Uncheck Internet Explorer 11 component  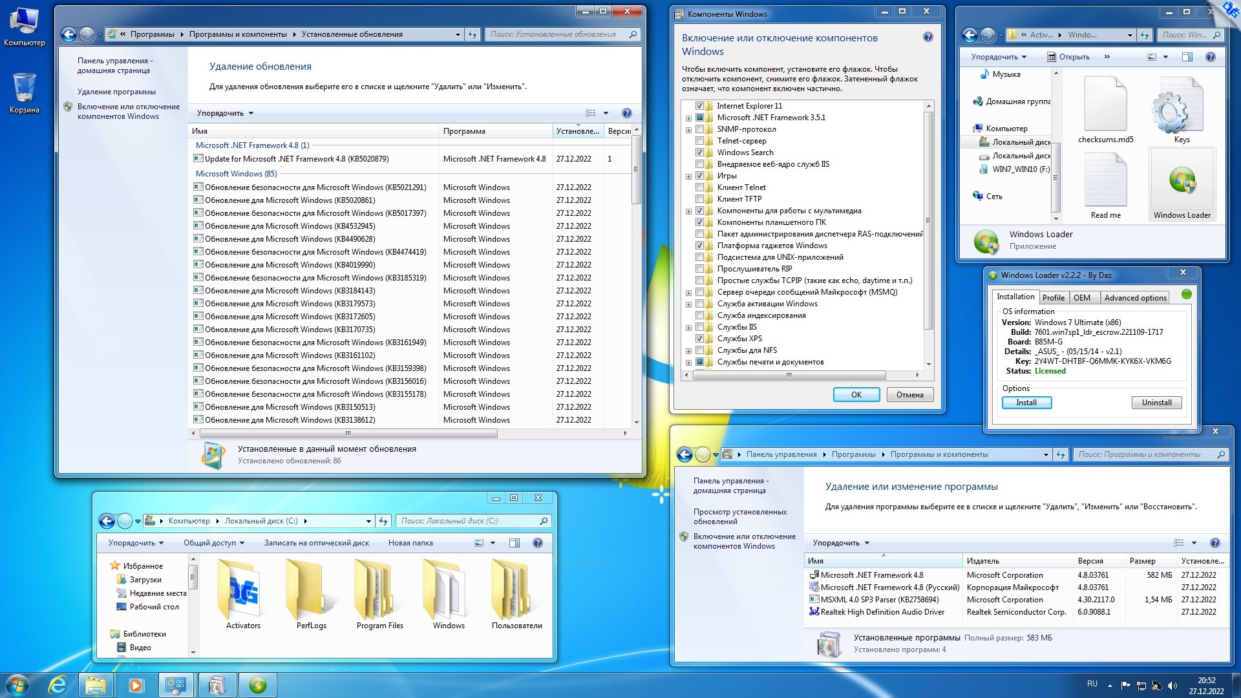click(699, 106)
